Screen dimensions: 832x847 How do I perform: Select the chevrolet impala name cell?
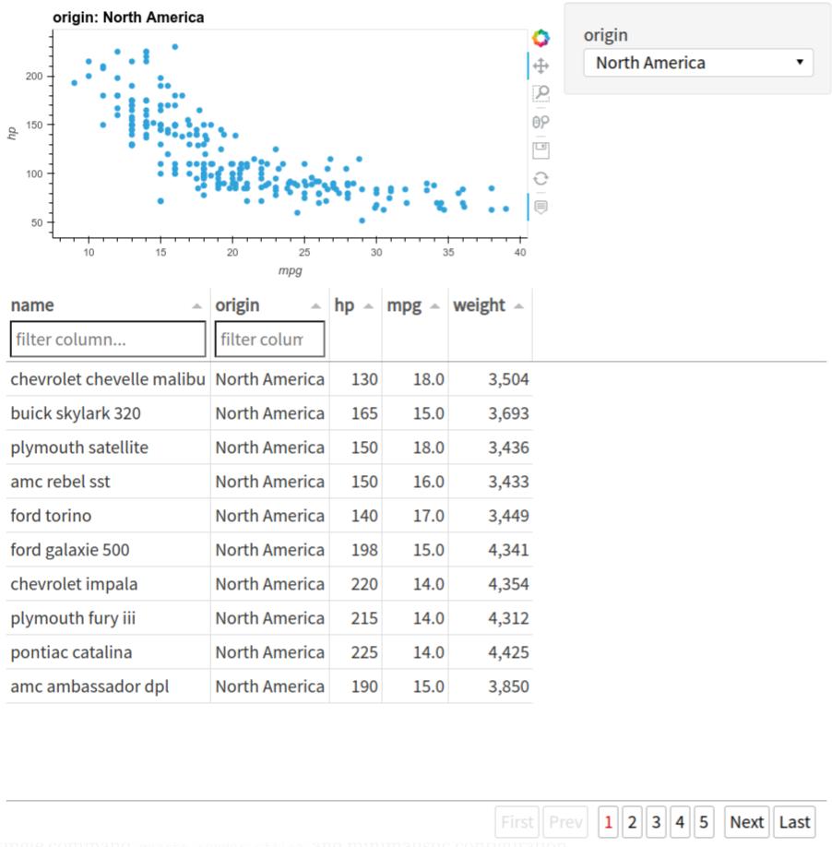pyautogui.click(x=108, y=584)
